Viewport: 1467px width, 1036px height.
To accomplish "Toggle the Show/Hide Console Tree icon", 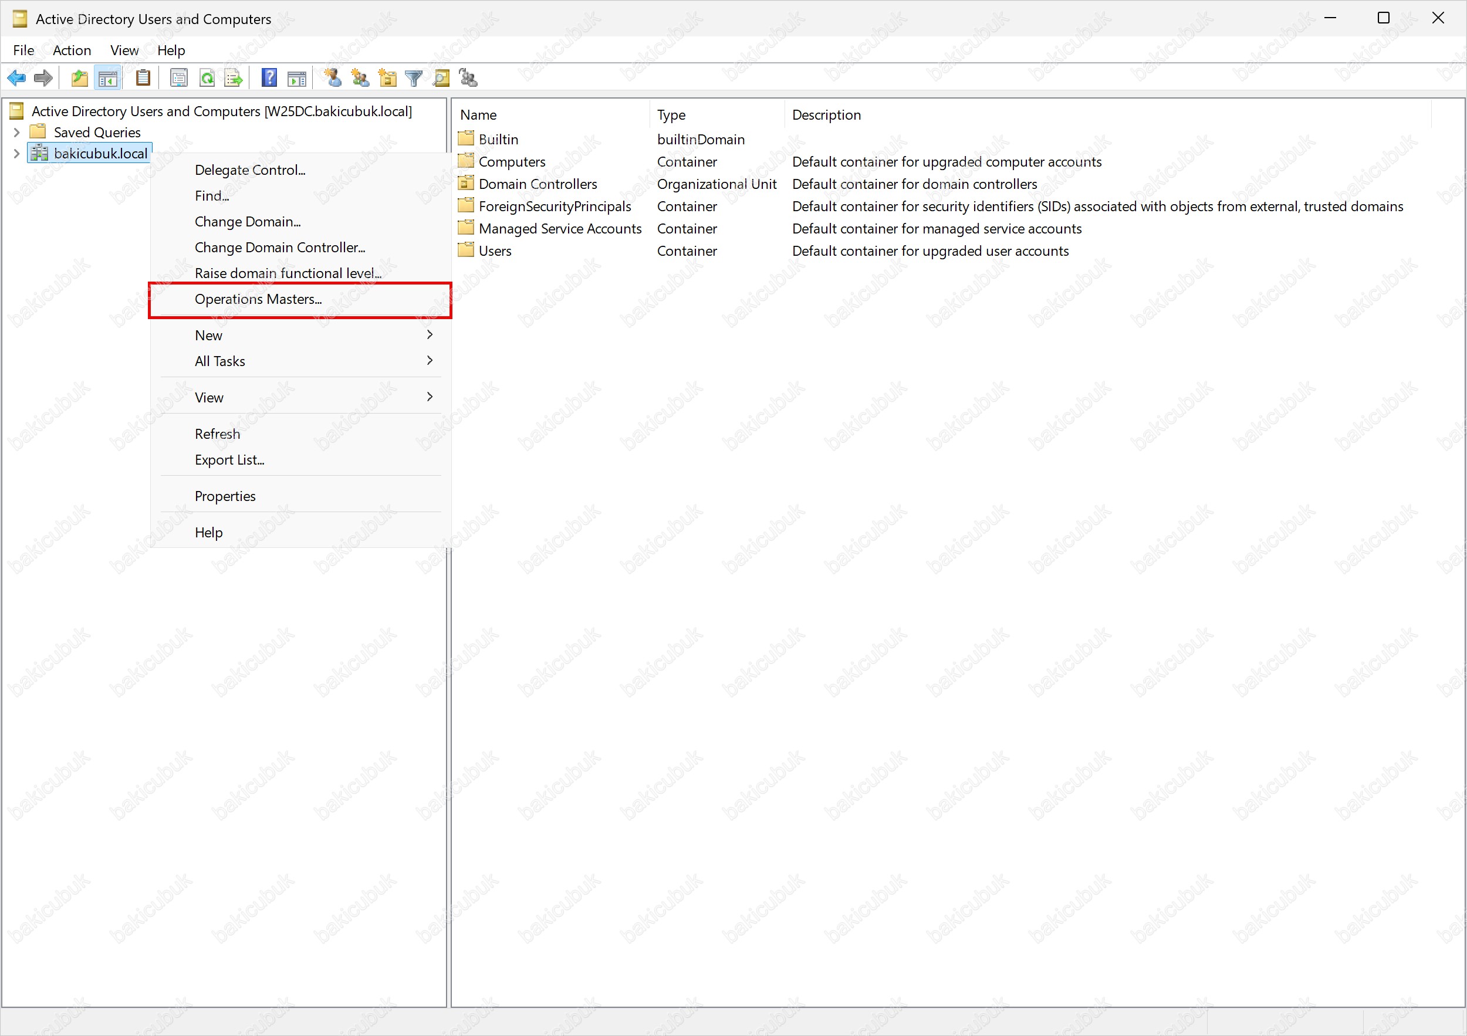I will [107, 79].
